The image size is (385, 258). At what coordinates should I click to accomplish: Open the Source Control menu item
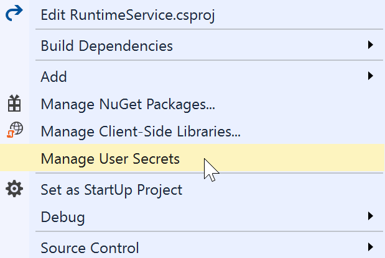[193, 247]
